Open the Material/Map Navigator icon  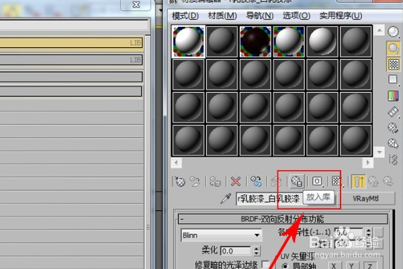393,160
